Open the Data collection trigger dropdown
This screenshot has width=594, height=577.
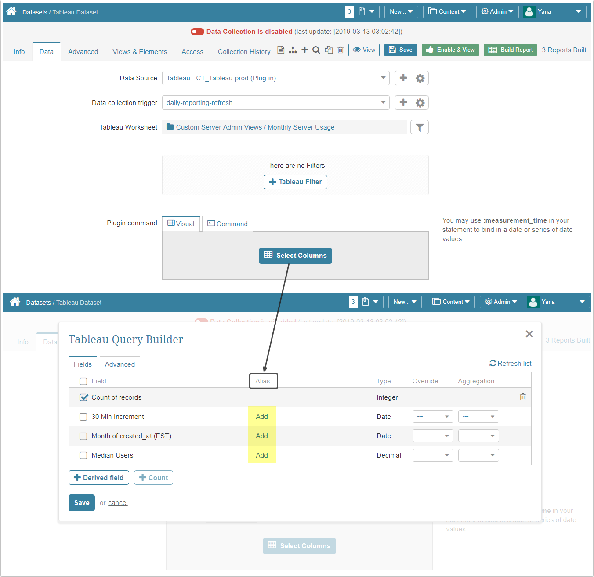coord(276,103)
